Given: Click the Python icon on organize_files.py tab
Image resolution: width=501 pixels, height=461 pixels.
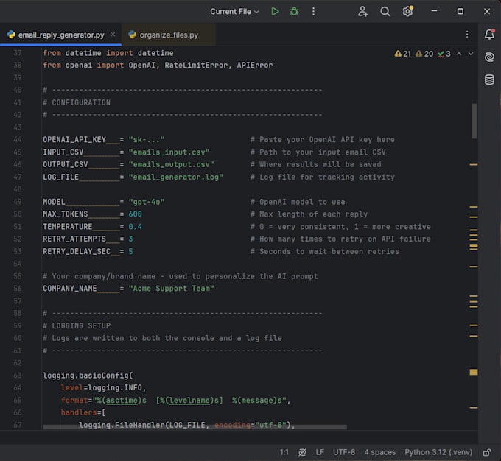Looking at the screenshot, I should 133,35.
